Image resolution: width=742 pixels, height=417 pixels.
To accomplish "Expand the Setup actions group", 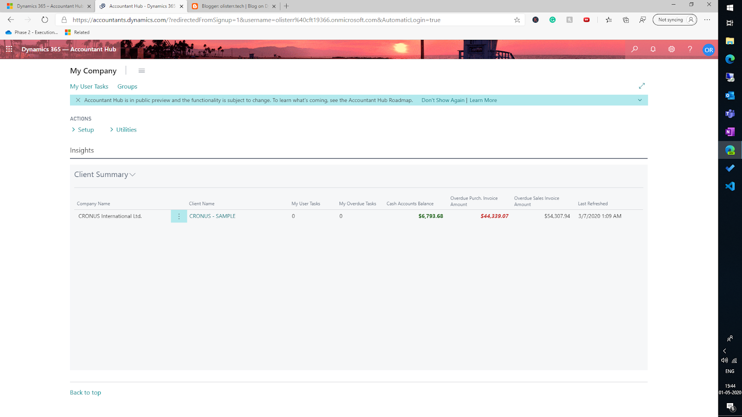I will click(x=83, y=130).
